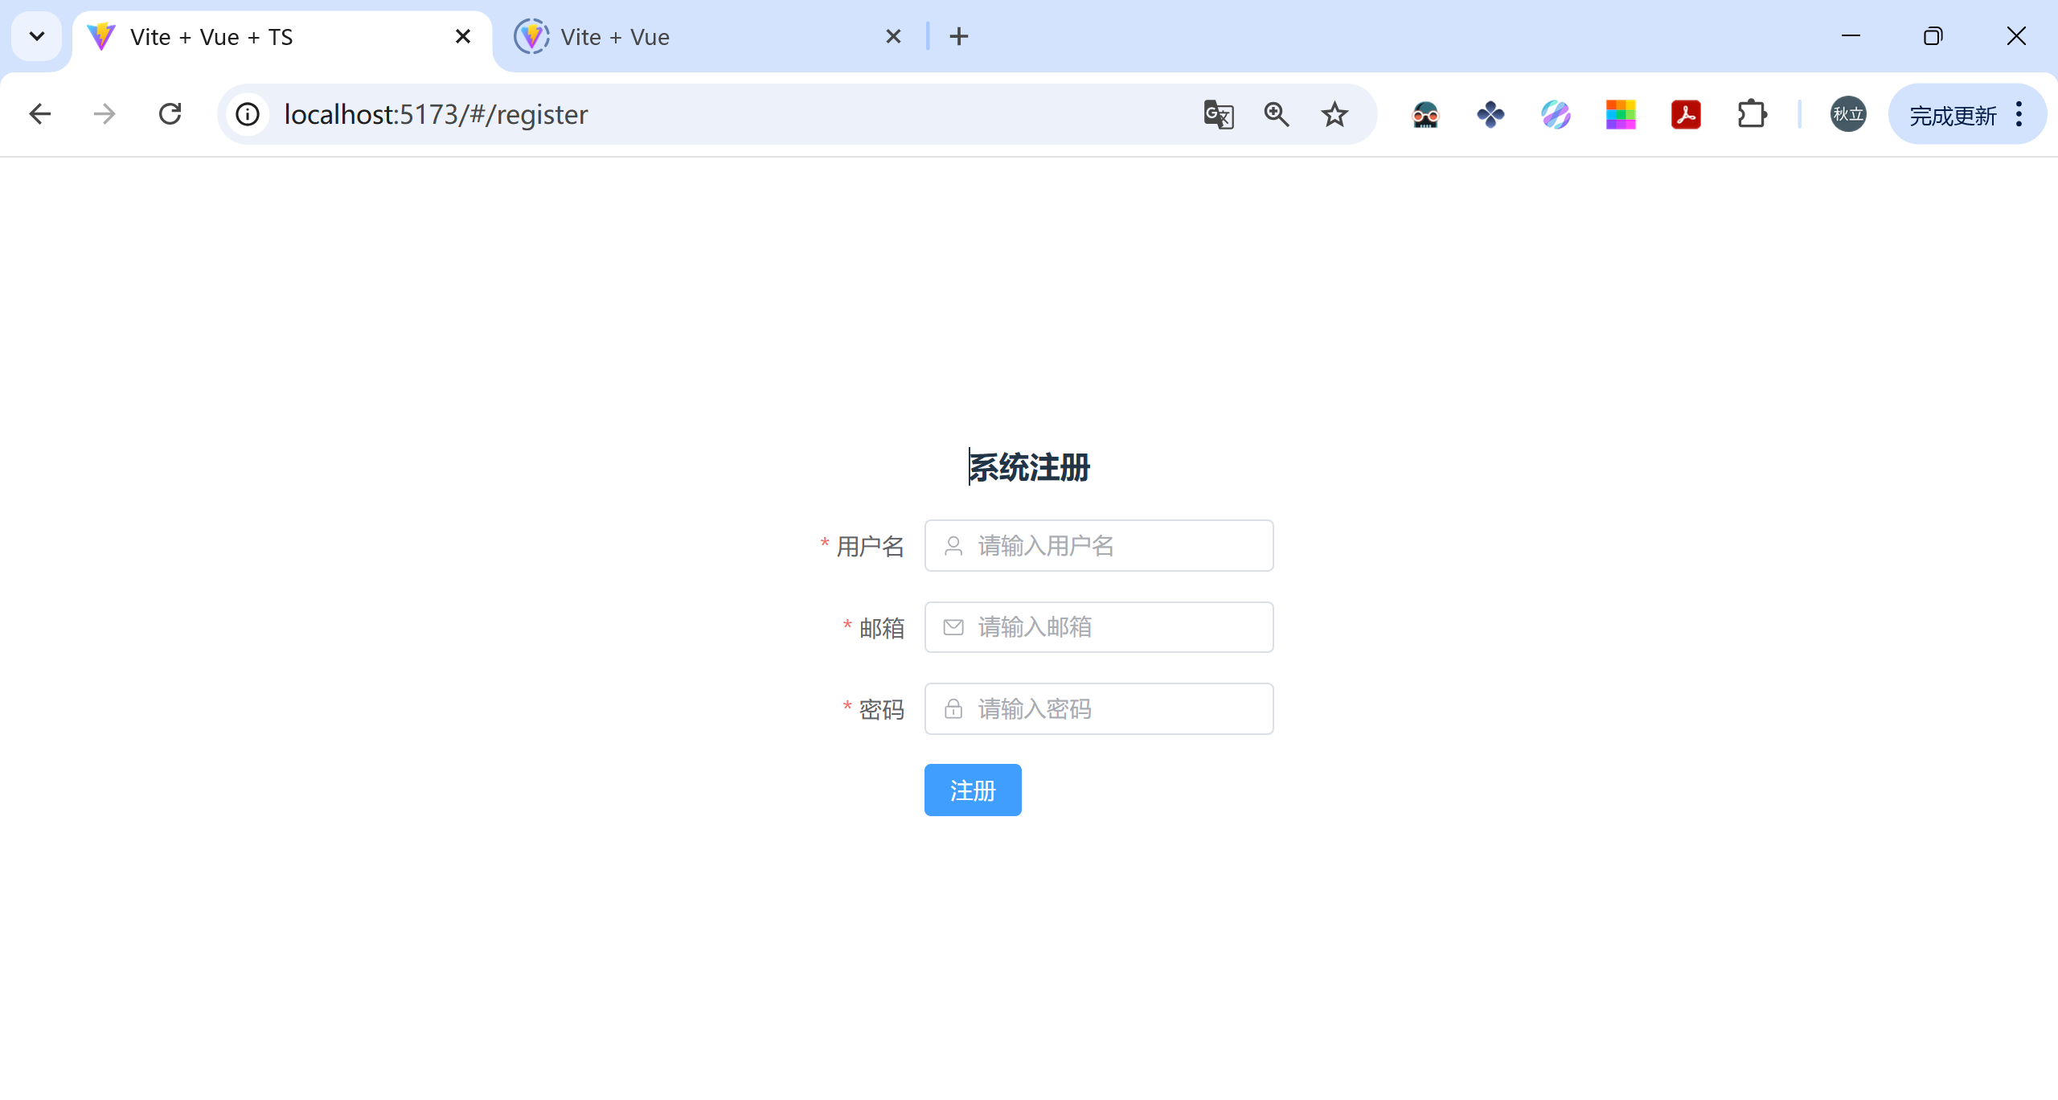2058x1100 pixels.
Task: Open a new tab with plus button
Action: pyautogui.click(x=959, y=37)
